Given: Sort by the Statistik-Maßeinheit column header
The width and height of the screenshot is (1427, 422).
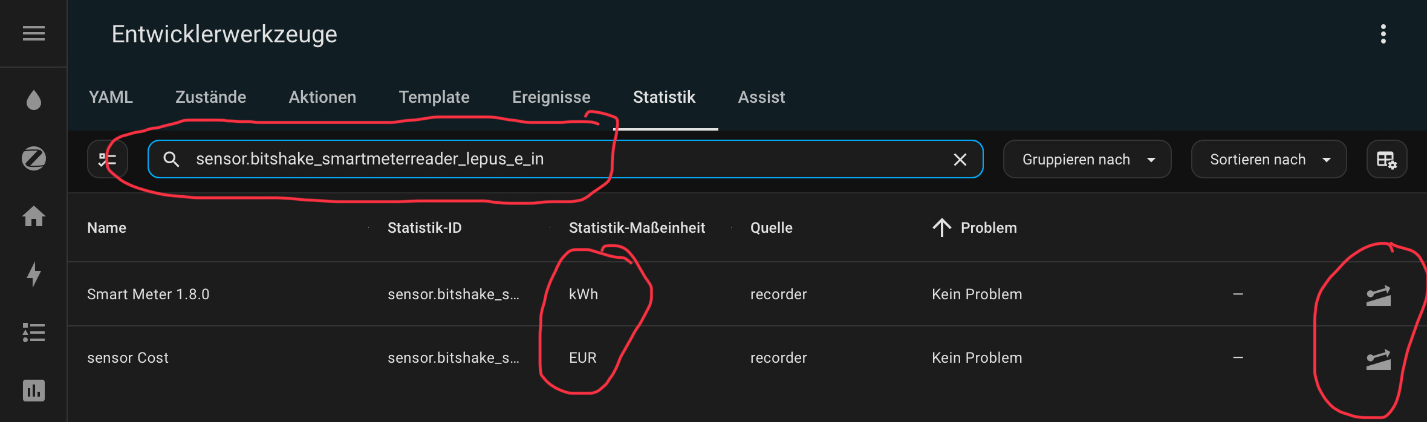Looking at the screenshot, I should 637,228.
